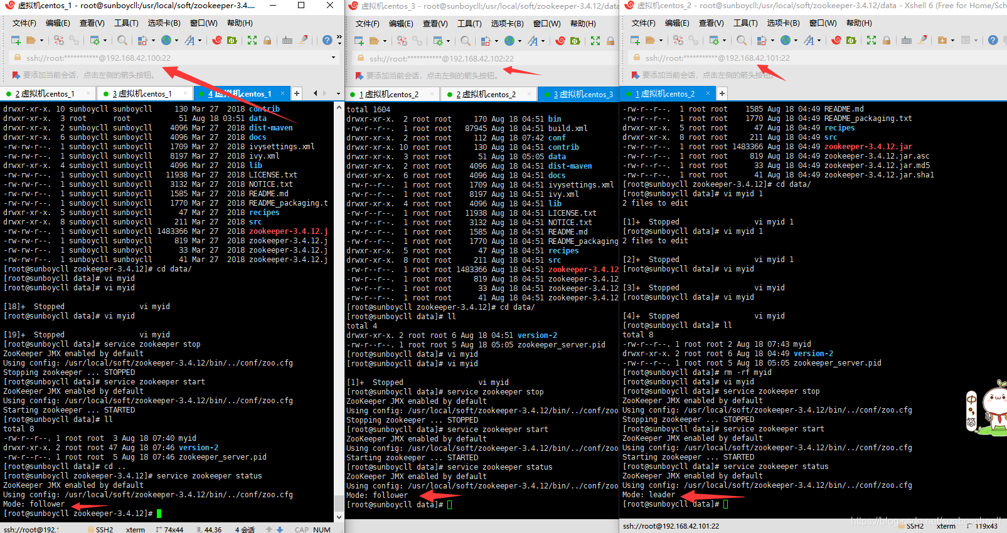The image size is (1007, 533).
Task: Click '4 会话' status entry in centos_1 window
Action: 245,529
